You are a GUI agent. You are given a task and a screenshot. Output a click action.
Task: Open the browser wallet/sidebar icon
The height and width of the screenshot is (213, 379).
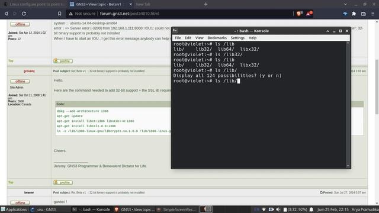(x=363, y=14)
